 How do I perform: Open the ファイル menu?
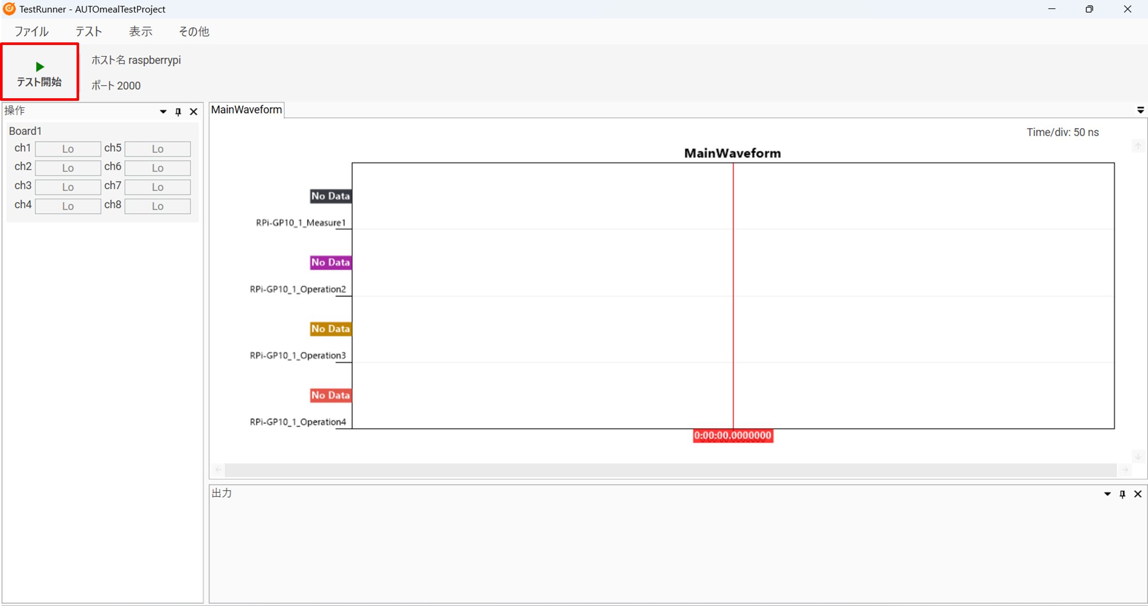32,32
